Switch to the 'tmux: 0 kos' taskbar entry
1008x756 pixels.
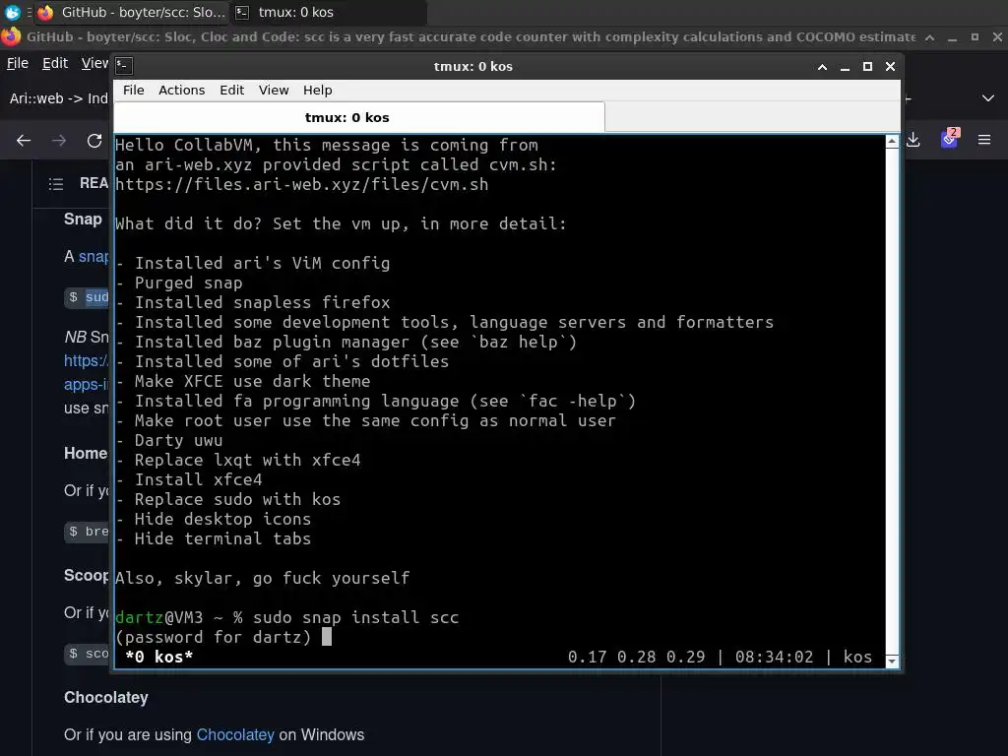(x=328, y=12)
